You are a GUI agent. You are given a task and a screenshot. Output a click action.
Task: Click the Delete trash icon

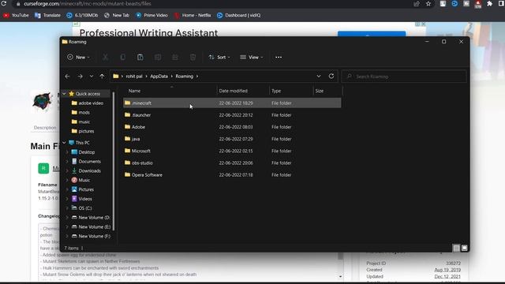coord(193,58)
